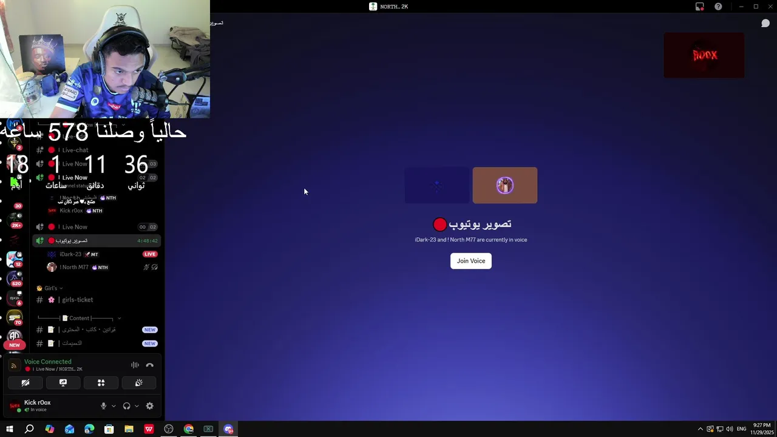The height and width of the screenshot is (437, 777).
Task: Click the Discord taskbar icon with 9+ badge
Action: pos(228,429)
